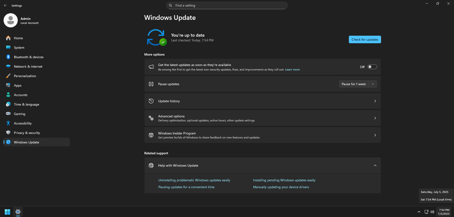The width and height of the screenshot is (454, 217).
Task: Click the pause icon beside Pause updates
Action: (151, 84)
